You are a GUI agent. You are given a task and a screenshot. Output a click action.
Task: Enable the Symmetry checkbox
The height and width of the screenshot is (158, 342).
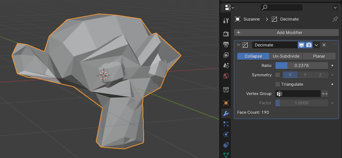pos(278,75)
